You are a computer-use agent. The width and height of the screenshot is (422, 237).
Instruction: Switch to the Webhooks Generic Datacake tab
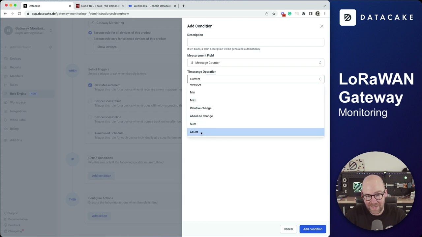[152, 6]
